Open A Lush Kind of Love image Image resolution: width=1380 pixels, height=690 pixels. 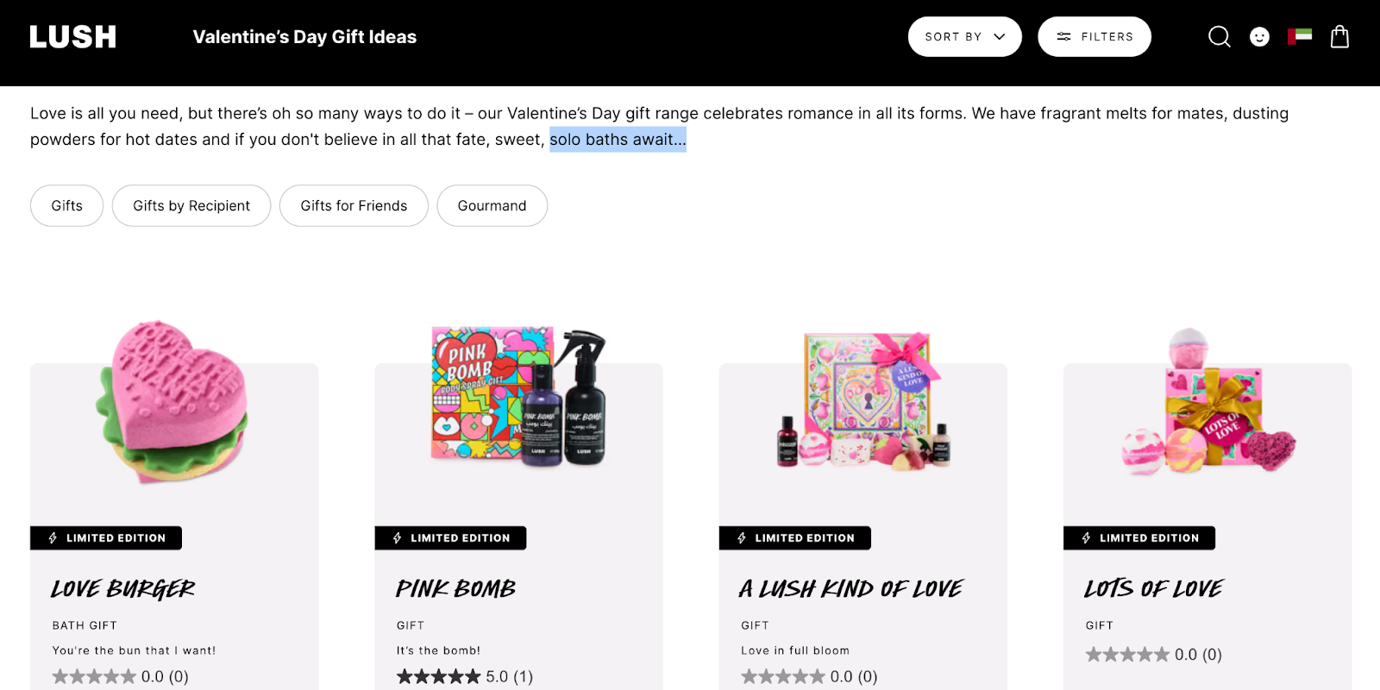pos(863,401)
